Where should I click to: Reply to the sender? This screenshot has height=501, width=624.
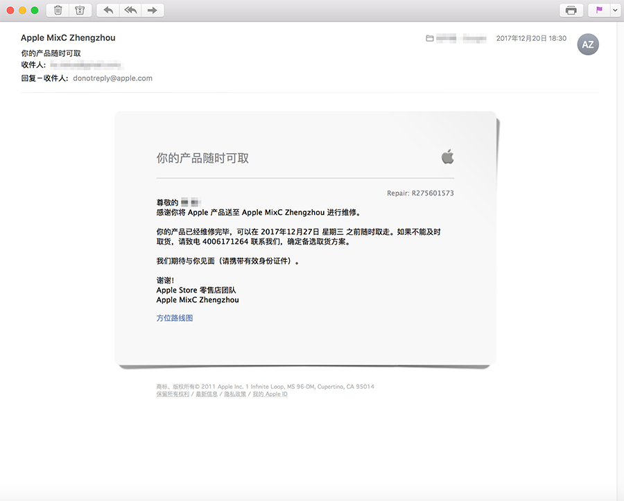point(108,10)
